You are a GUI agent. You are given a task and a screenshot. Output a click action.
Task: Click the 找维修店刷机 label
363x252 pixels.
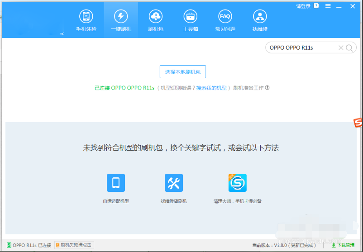pos(174,201)
